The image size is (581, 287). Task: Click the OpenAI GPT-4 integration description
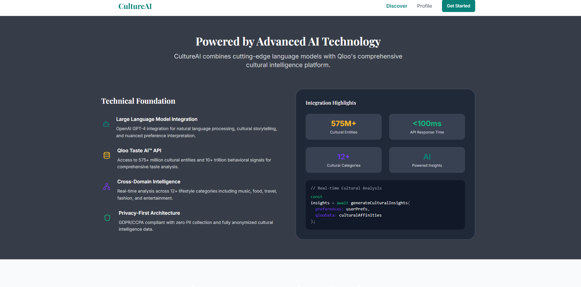pyautogui.click(x=197, y=132)
